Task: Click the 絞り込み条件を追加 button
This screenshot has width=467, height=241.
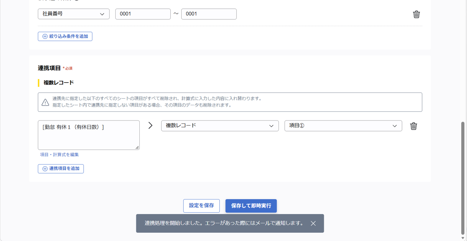Action: point(65,36)
